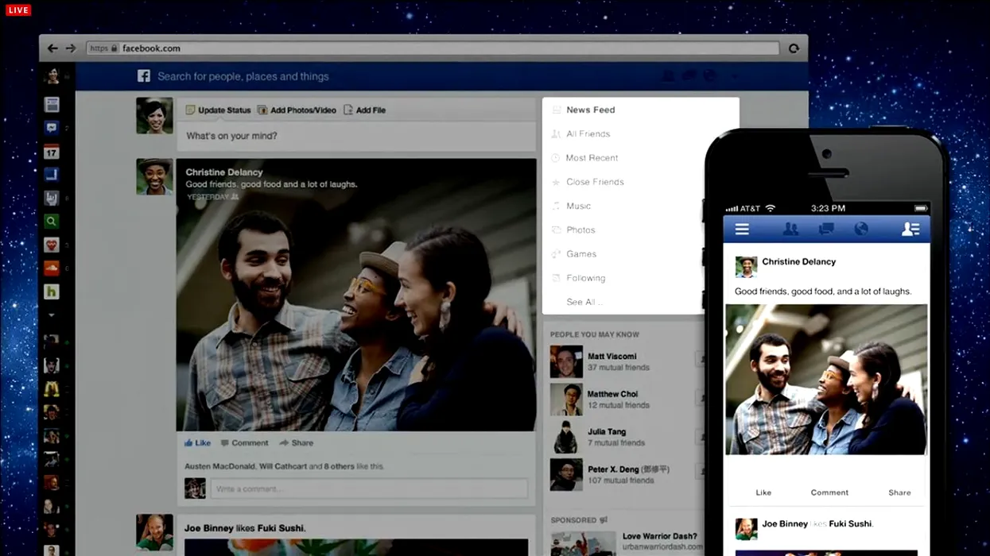Screen dimensions: 990x556
Task: Tap the globe notifications icon on phone
Action: [861, 230]
